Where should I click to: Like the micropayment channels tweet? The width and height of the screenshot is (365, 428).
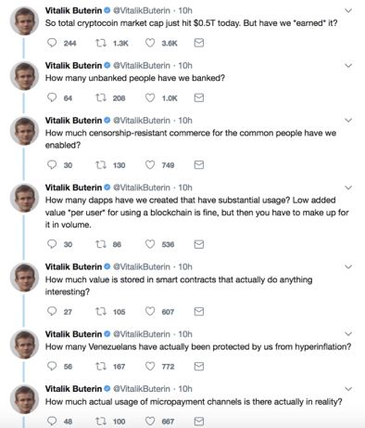tap(150, 421)
